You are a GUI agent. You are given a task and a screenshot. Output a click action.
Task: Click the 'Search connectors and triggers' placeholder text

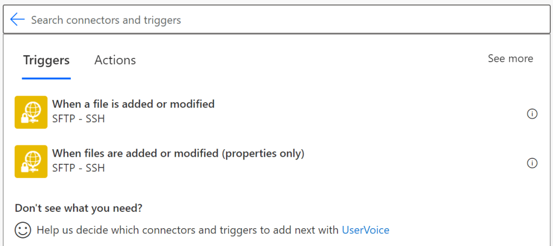[106, 20]
